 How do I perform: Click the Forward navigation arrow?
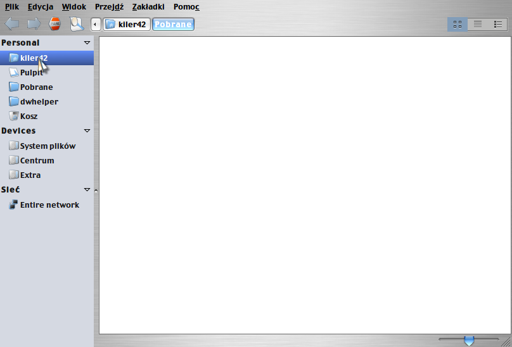34,24
